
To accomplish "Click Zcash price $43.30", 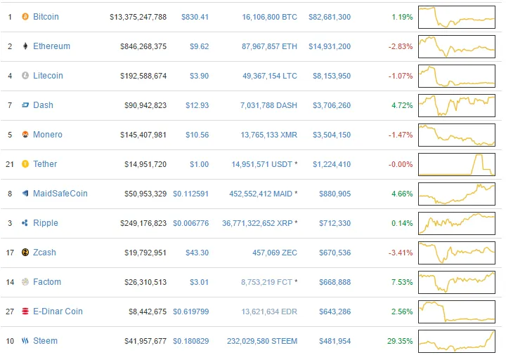I will [197, 253].
